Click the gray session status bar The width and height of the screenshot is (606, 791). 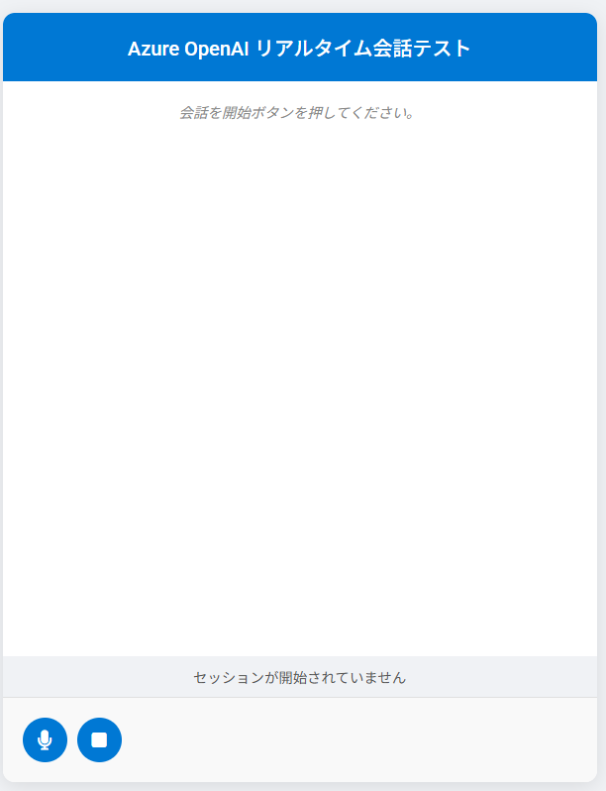point(300,677)
